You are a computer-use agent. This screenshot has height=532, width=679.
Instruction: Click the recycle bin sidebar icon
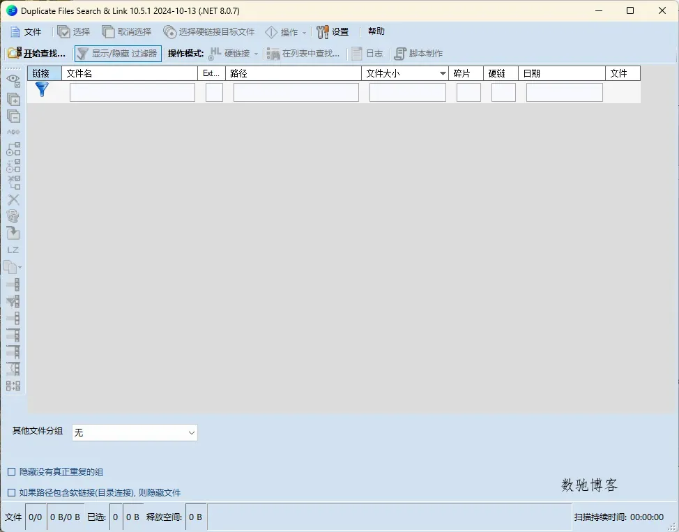click(x=13, y=216)
